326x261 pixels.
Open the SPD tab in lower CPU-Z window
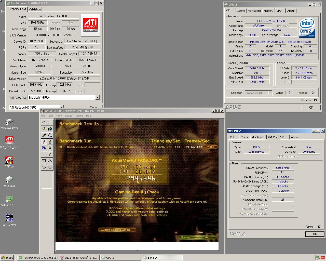coord(283,137)
